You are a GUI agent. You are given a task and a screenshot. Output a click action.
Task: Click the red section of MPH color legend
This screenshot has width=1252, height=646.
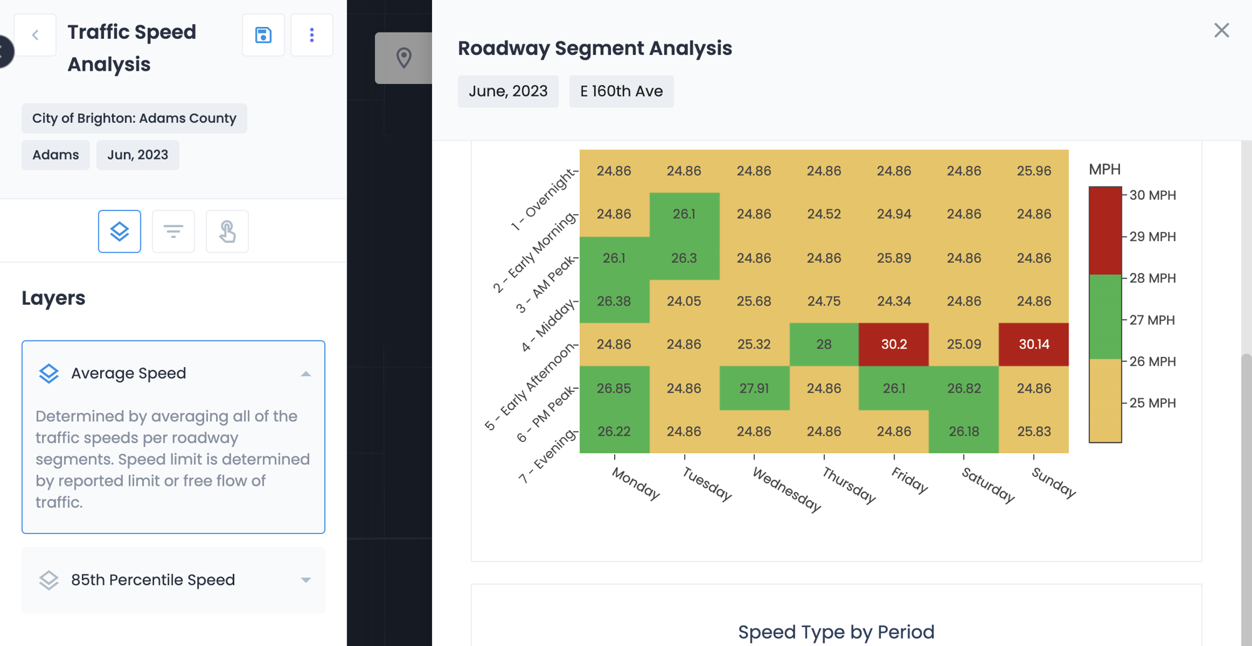click(x=1105, y=230)
